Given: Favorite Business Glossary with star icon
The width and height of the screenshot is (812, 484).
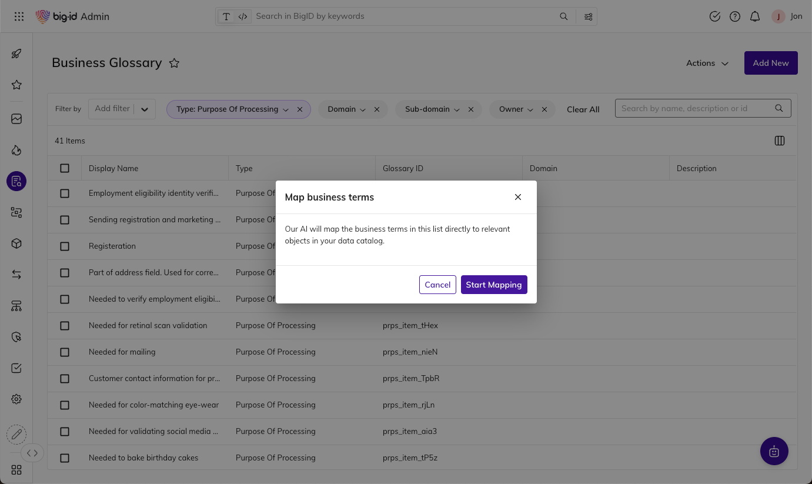Looking at the screenshot, I should 174,64.
